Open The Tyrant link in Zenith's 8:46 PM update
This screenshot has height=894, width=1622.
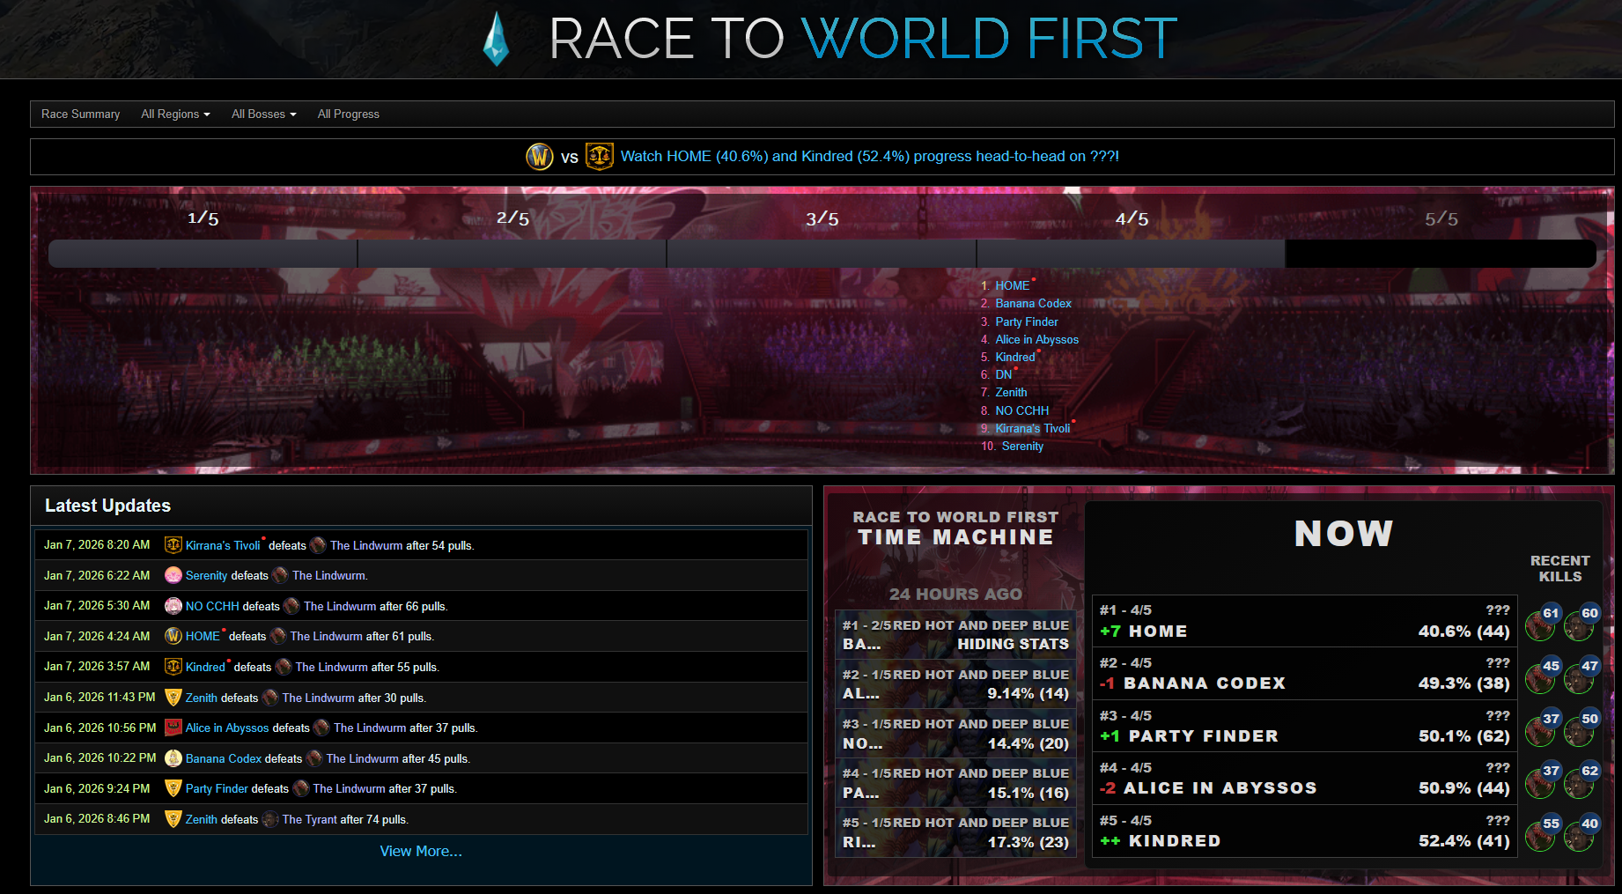309,819
